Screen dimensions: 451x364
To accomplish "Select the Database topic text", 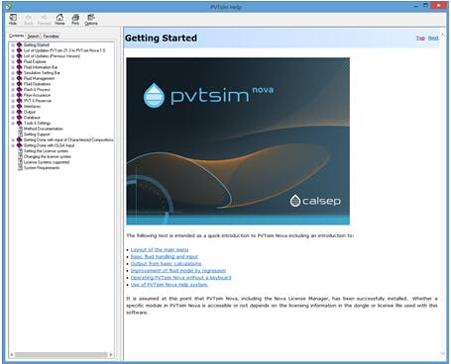I will pos(32,118).
